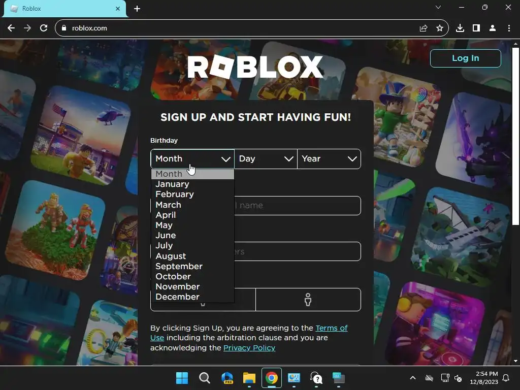Choose July from the month list
This screenshot has width=520, height=390.
pos(192,246)
